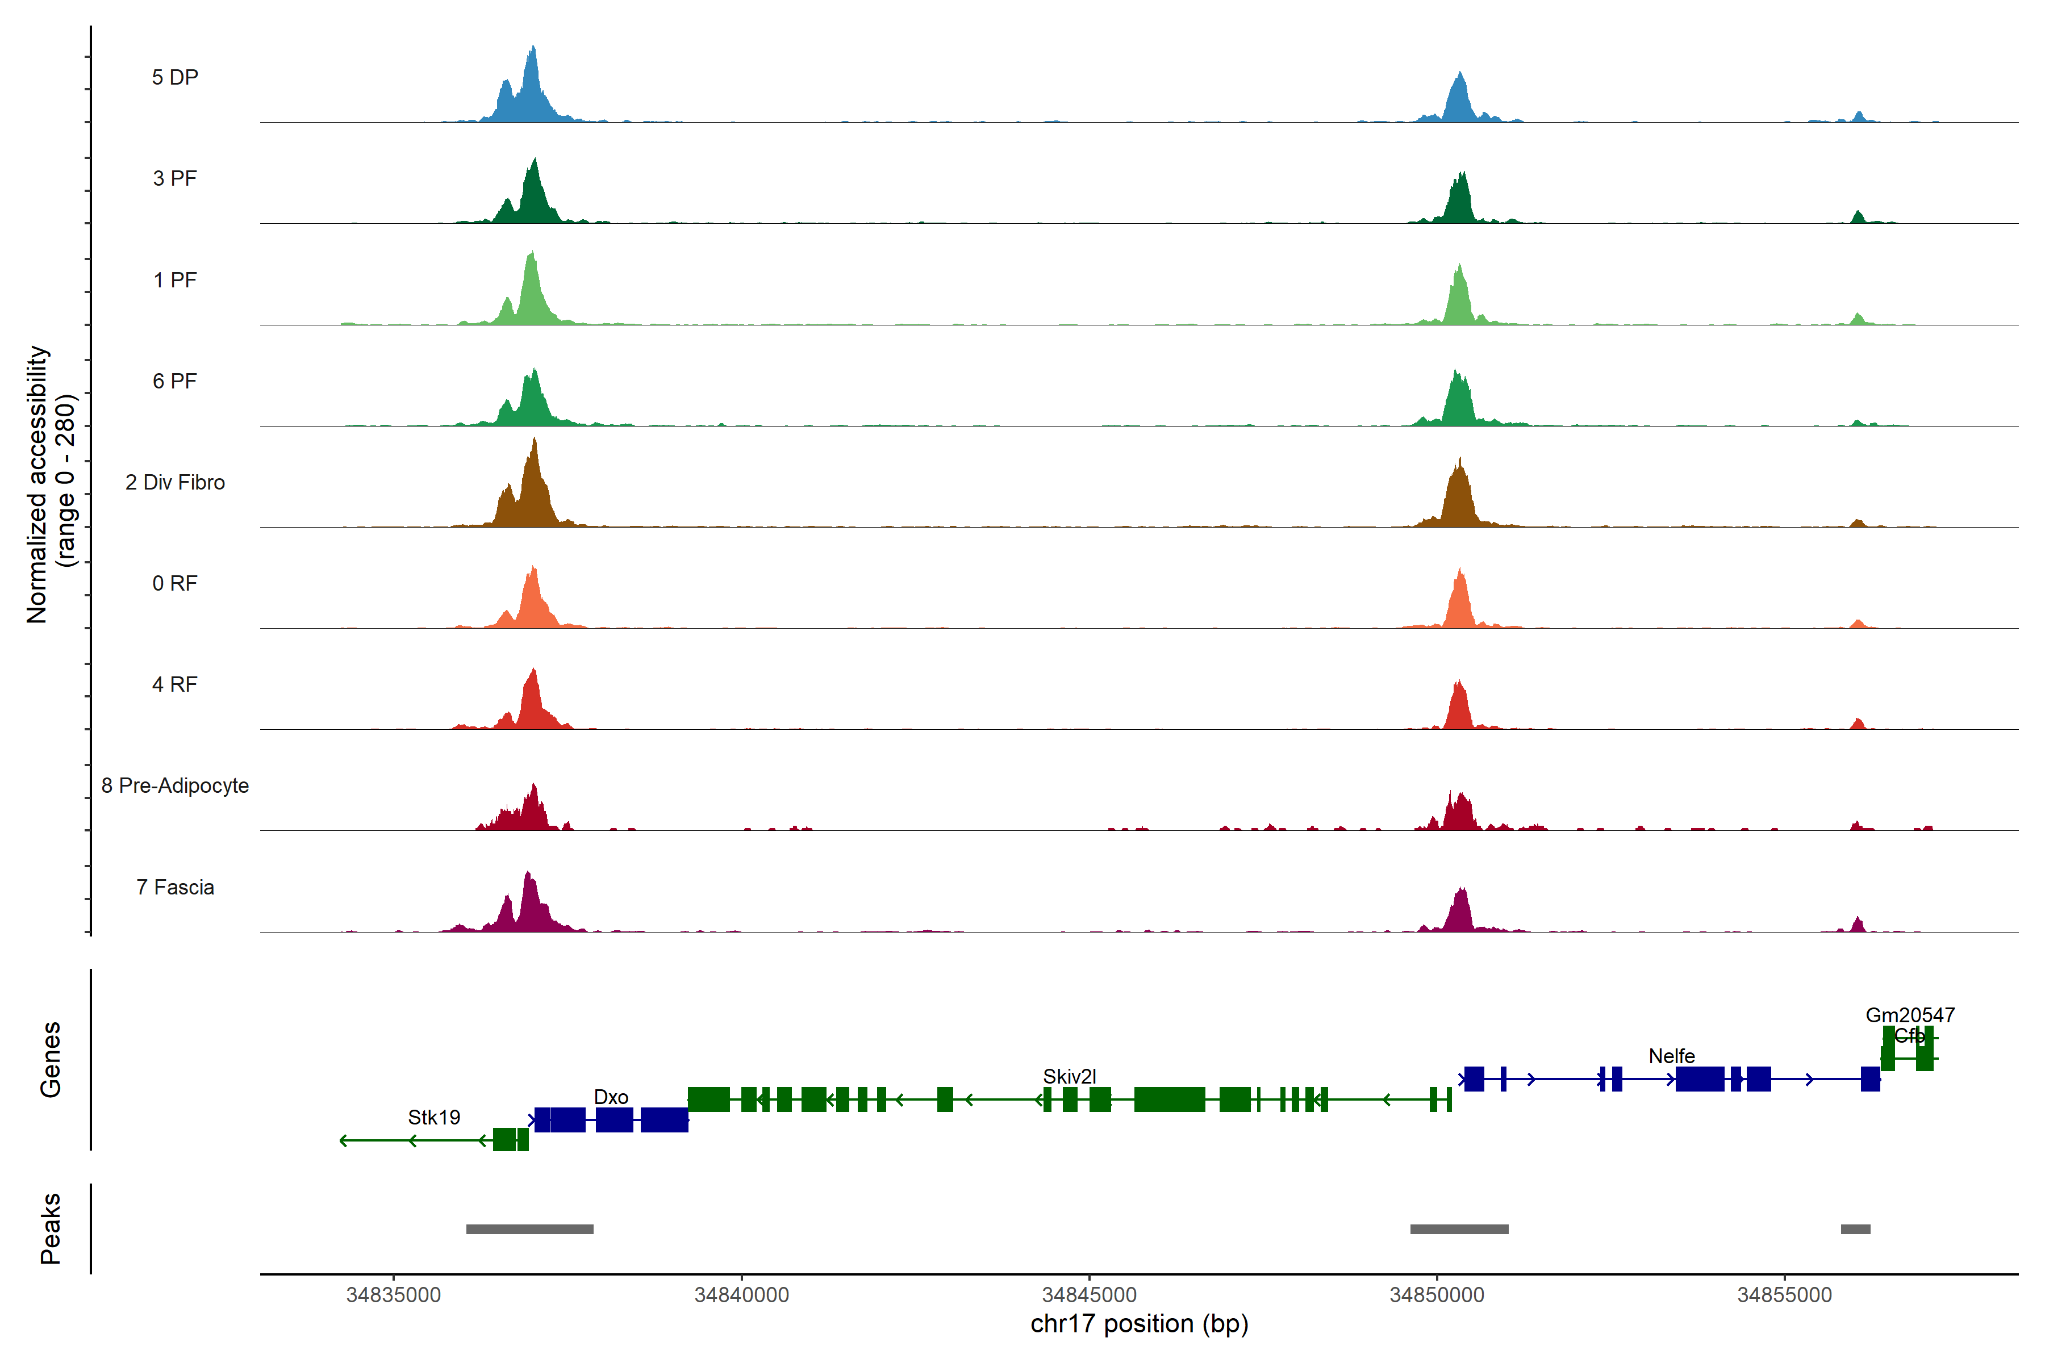Click the leftmost gray peak bar
Image resolution: width=2045 pixels, height=1363 pixels.
529,1229
